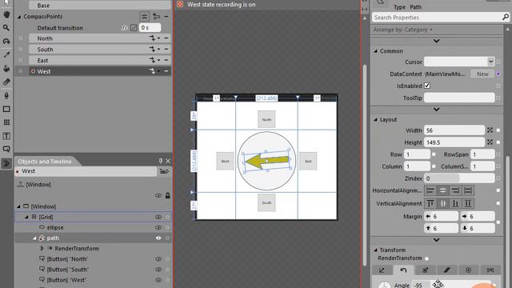Hide the ellipse element

click(158, 227)
